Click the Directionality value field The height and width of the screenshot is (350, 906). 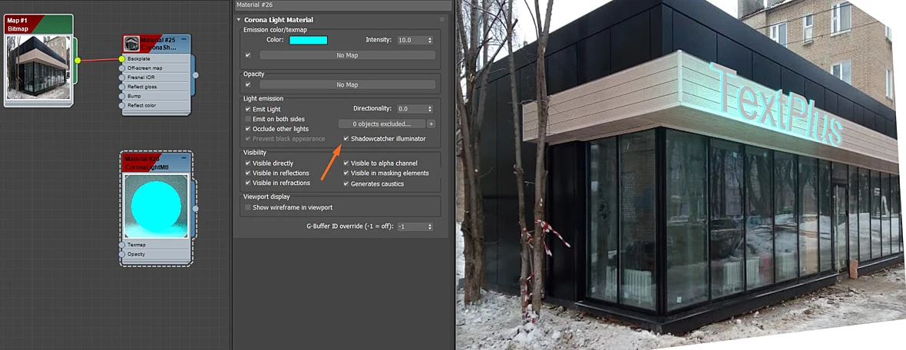click(411, 108)
